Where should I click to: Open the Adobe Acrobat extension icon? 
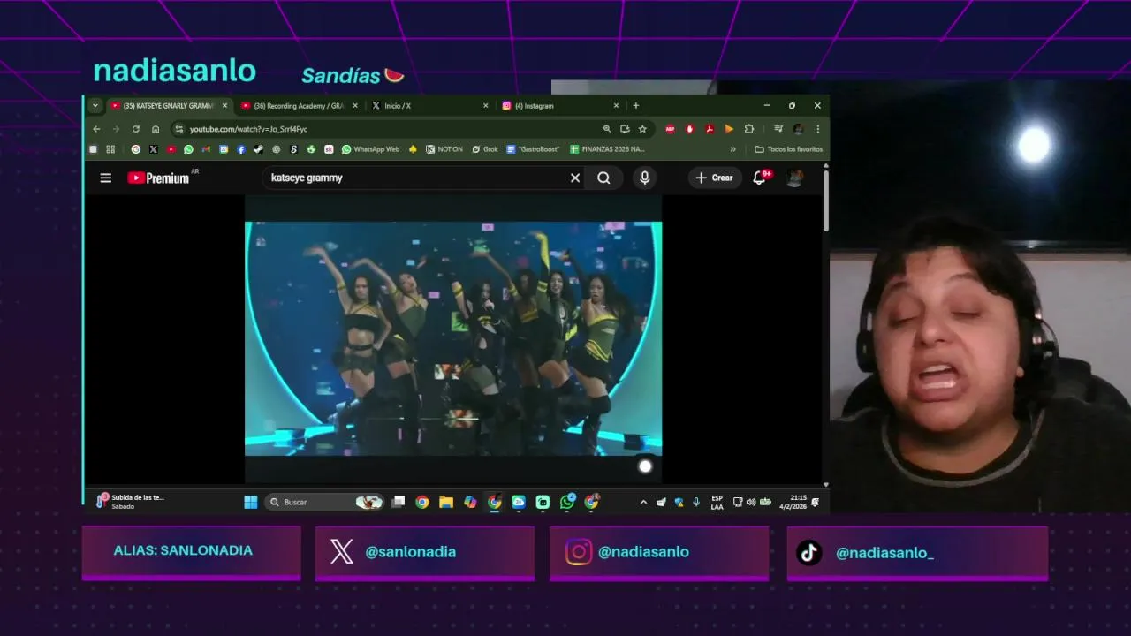pyautogui.click(x=710, y=129)
